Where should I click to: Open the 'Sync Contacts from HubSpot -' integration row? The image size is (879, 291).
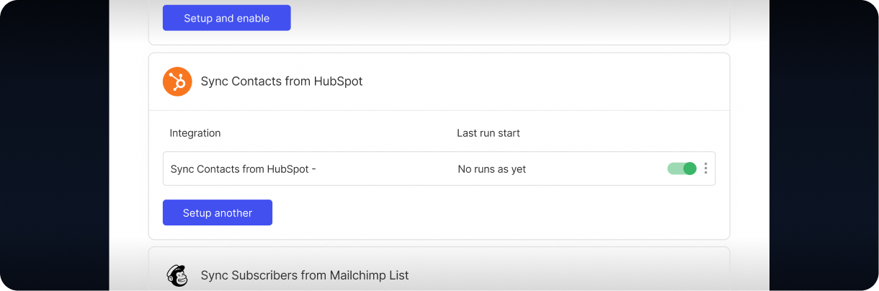439,169
